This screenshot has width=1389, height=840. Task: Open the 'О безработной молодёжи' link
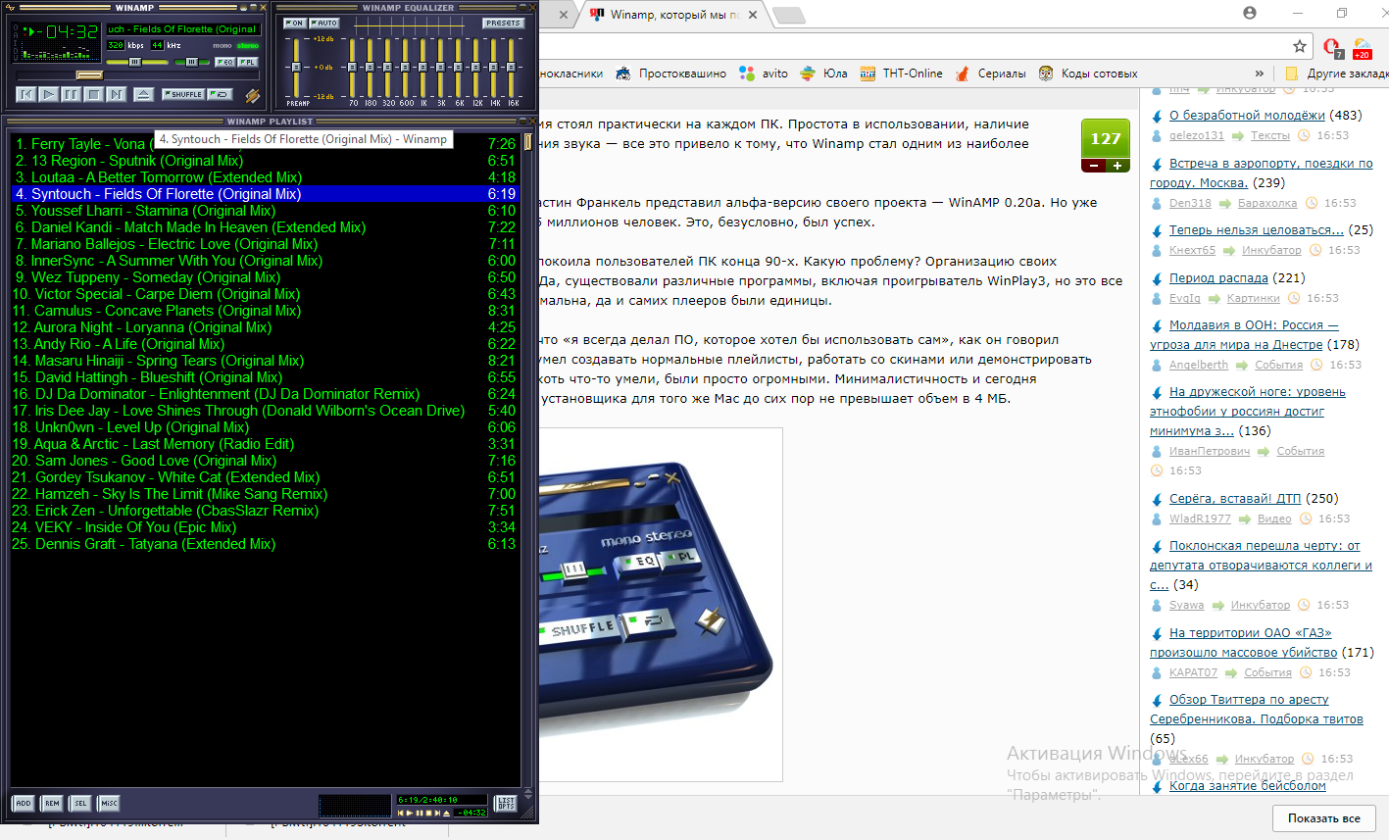click(x=1247, y=116)
